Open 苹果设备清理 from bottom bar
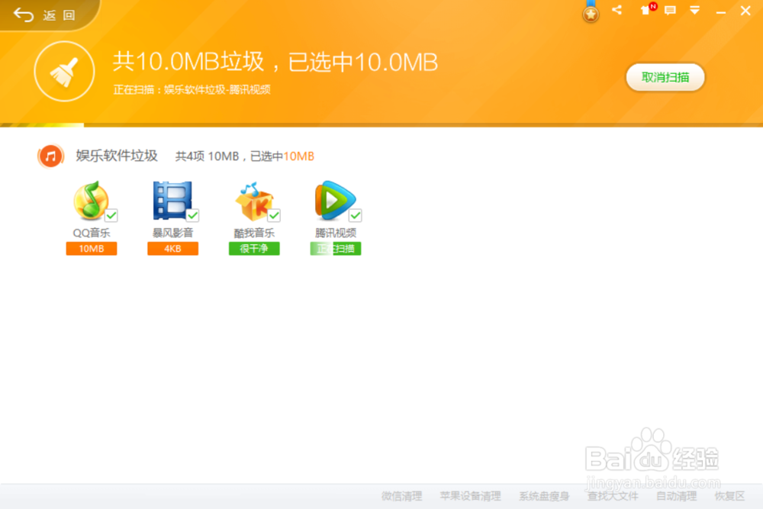The height and width of the screenshot is (509, 763). (470, 496)
